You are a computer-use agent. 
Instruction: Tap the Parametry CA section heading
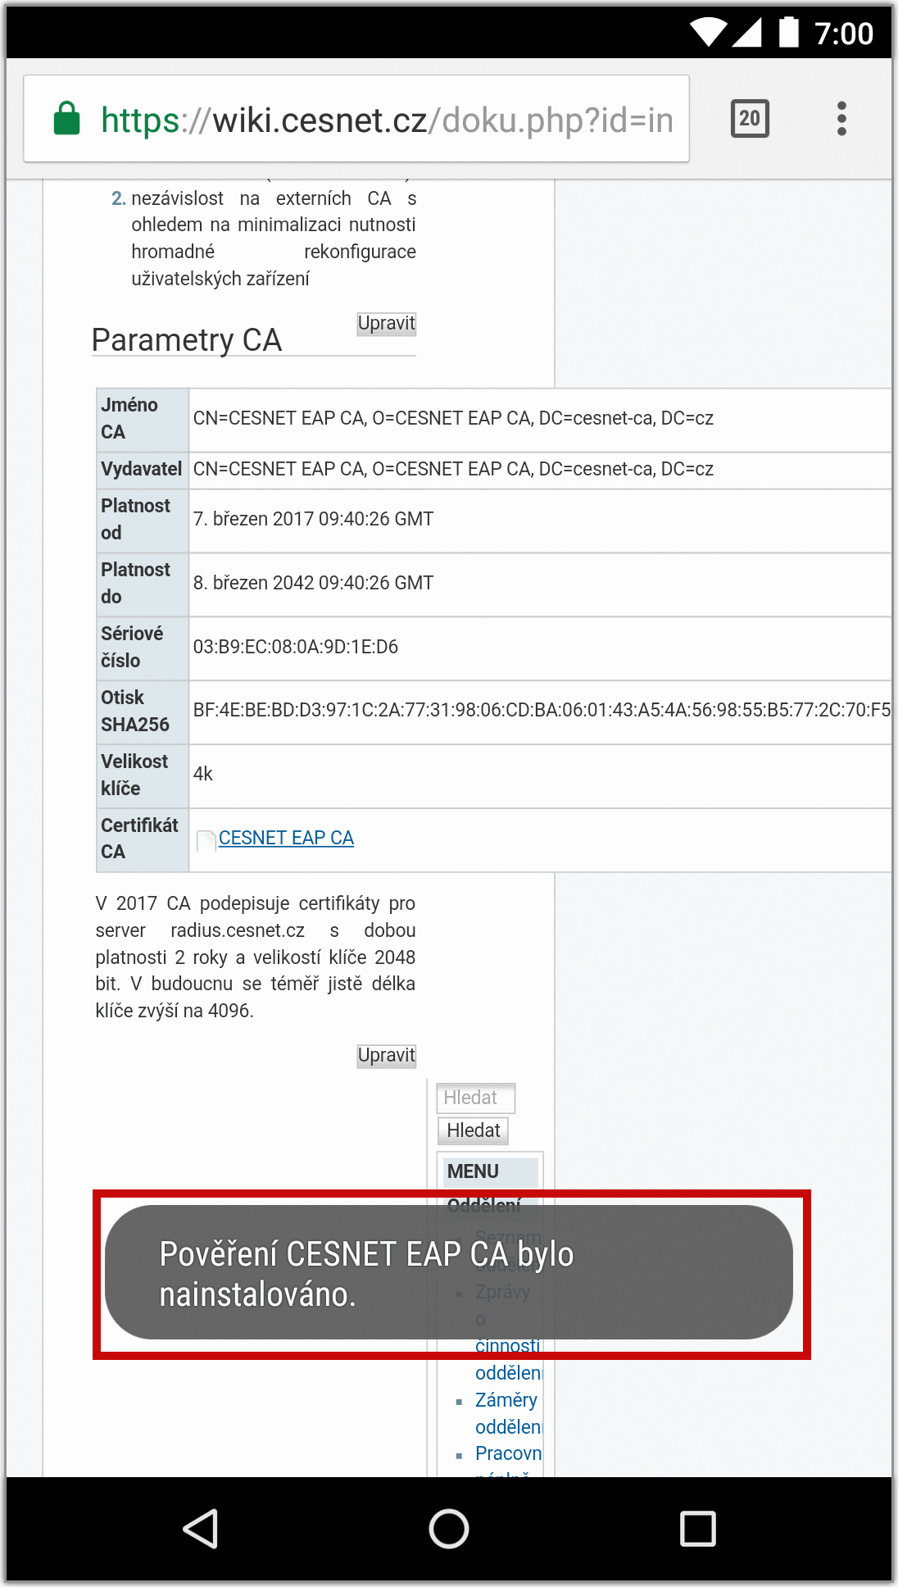187,340
